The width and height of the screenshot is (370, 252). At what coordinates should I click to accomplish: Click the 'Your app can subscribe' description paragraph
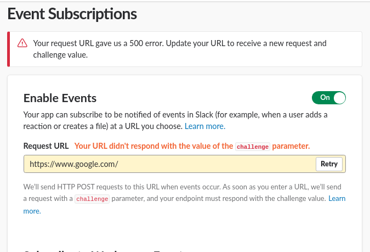pos(175,120)
